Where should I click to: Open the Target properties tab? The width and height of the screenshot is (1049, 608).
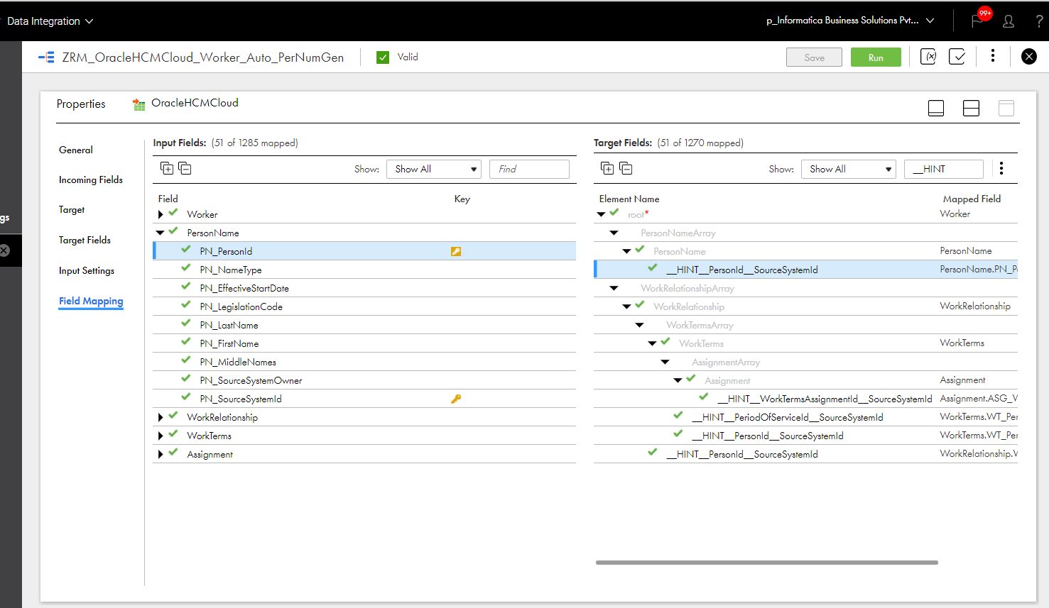[72, 209]
